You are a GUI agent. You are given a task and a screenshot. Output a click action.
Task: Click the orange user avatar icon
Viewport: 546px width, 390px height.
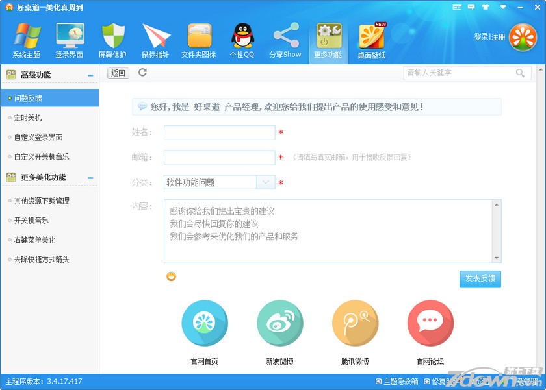(523, 37)
